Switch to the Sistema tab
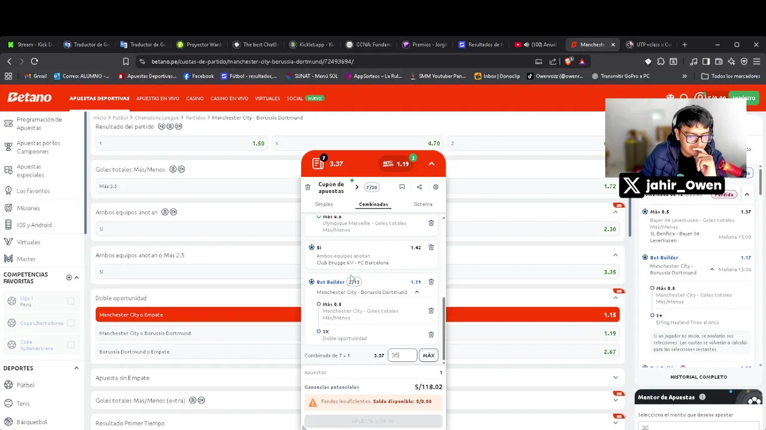766x430 pixels. point(422,204)
